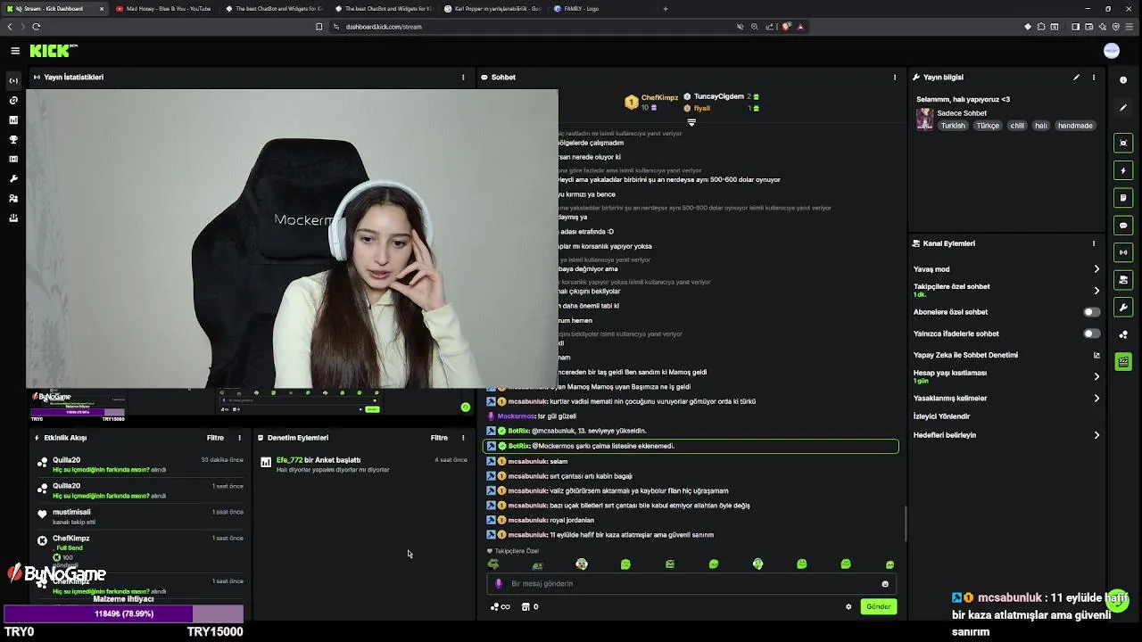
Task: Open Yayın bilgisi panel options menu
Action: point(1094,78)
